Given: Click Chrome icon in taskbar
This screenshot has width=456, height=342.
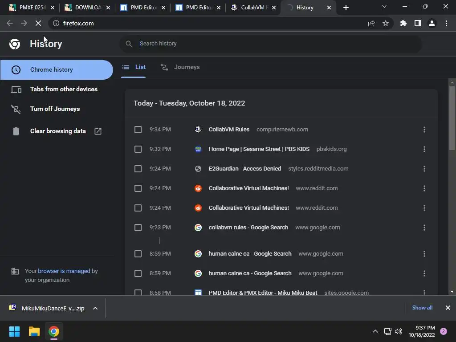Looking at the screenshot, I should [54, 331].
